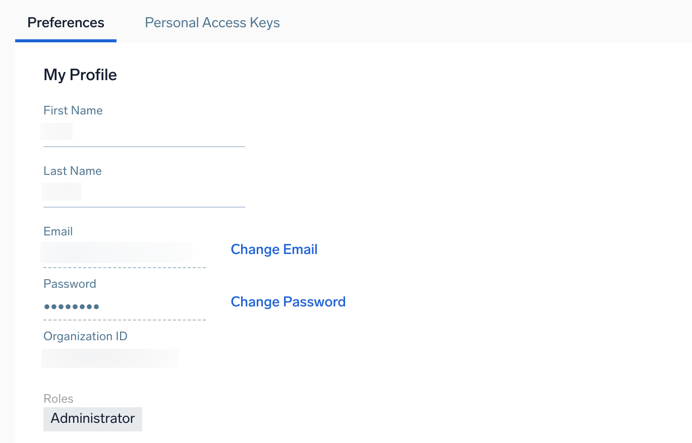Click the Change Email link
This screenshot has height=443, width=692.
click(274, 249)
